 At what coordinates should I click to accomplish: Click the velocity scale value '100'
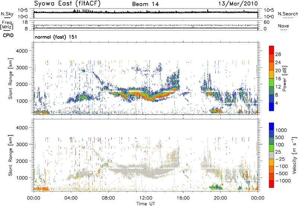279,145
